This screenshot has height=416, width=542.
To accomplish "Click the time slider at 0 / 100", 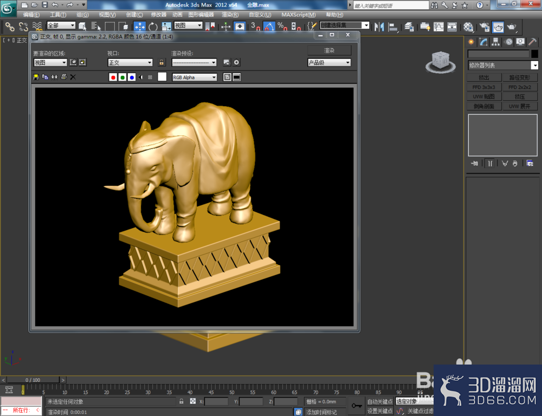I will coord(33,380).
